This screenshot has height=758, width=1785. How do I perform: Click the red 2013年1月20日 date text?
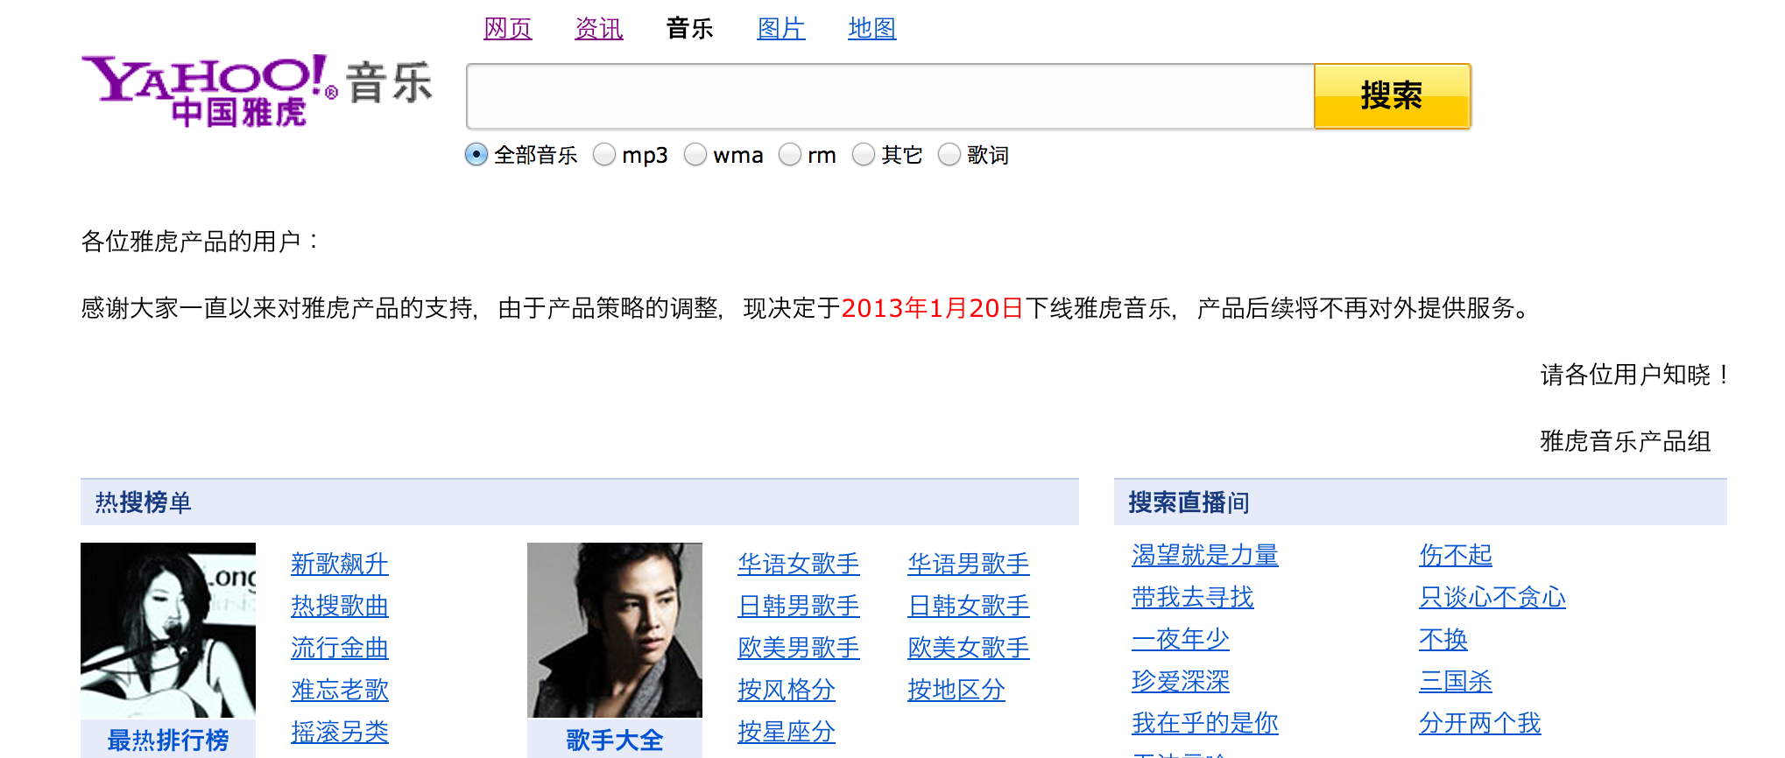click(x=932, y=308)
